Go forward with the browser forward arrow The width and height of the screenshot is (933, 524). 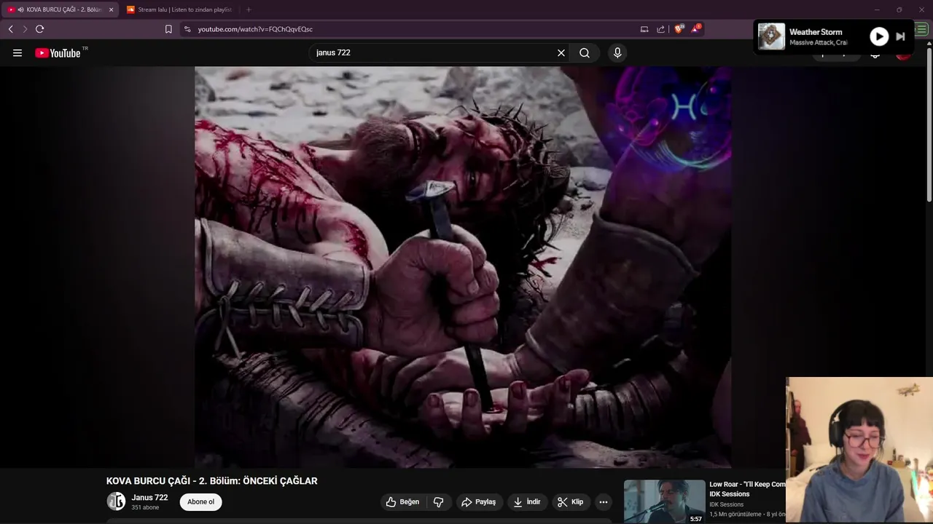coord(25,29)
